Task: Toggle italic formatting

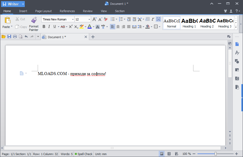Action: coord(49,27)
